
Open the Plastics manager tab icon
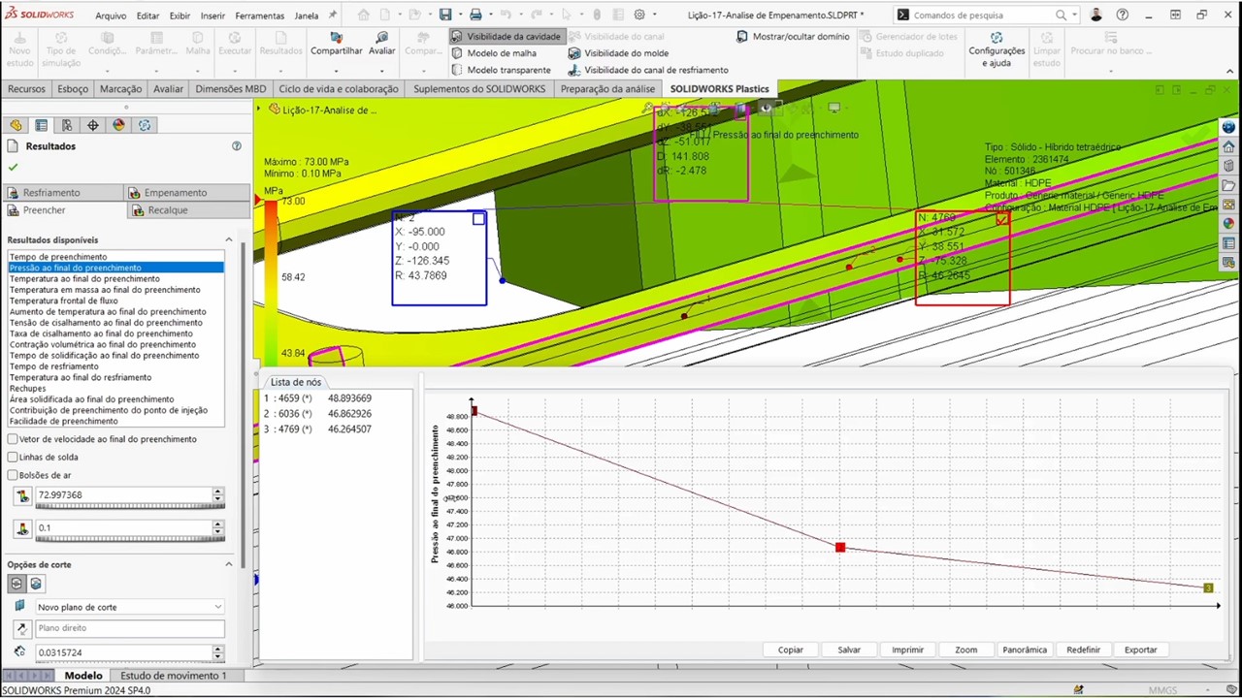point(145,125)
